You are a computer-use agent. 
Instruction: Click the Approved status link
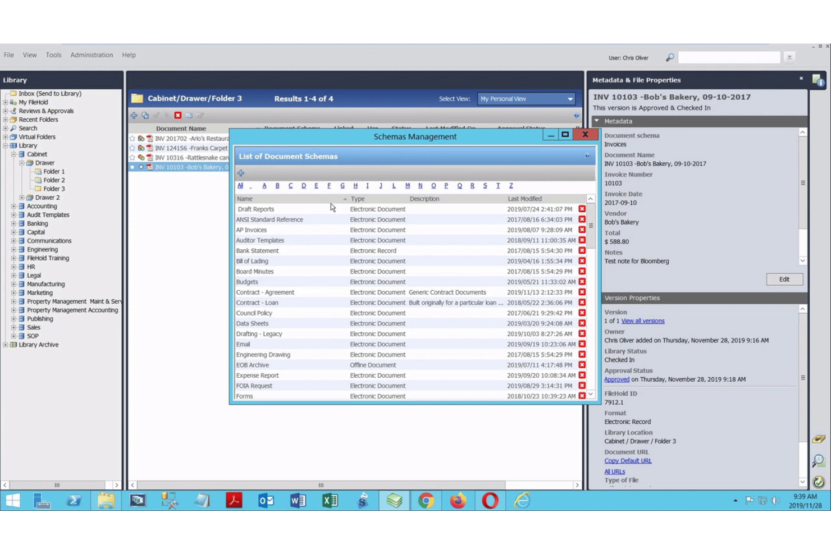617,379
